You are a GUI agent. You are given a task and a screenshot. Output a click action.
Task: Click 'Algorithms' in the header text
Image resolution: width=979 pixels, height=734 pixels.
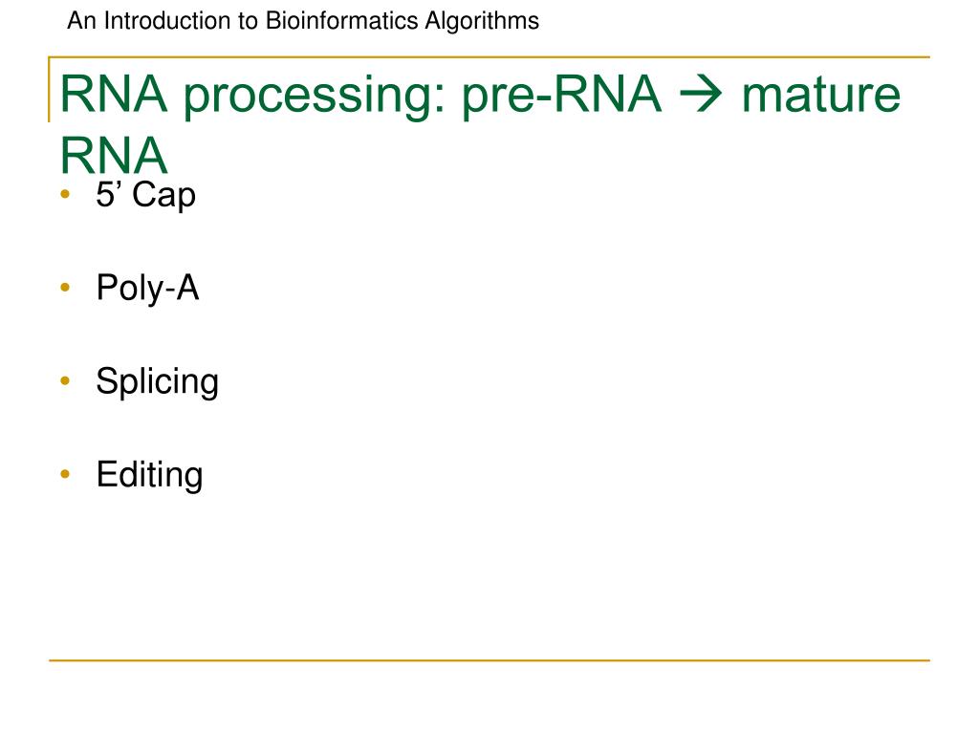482,21
